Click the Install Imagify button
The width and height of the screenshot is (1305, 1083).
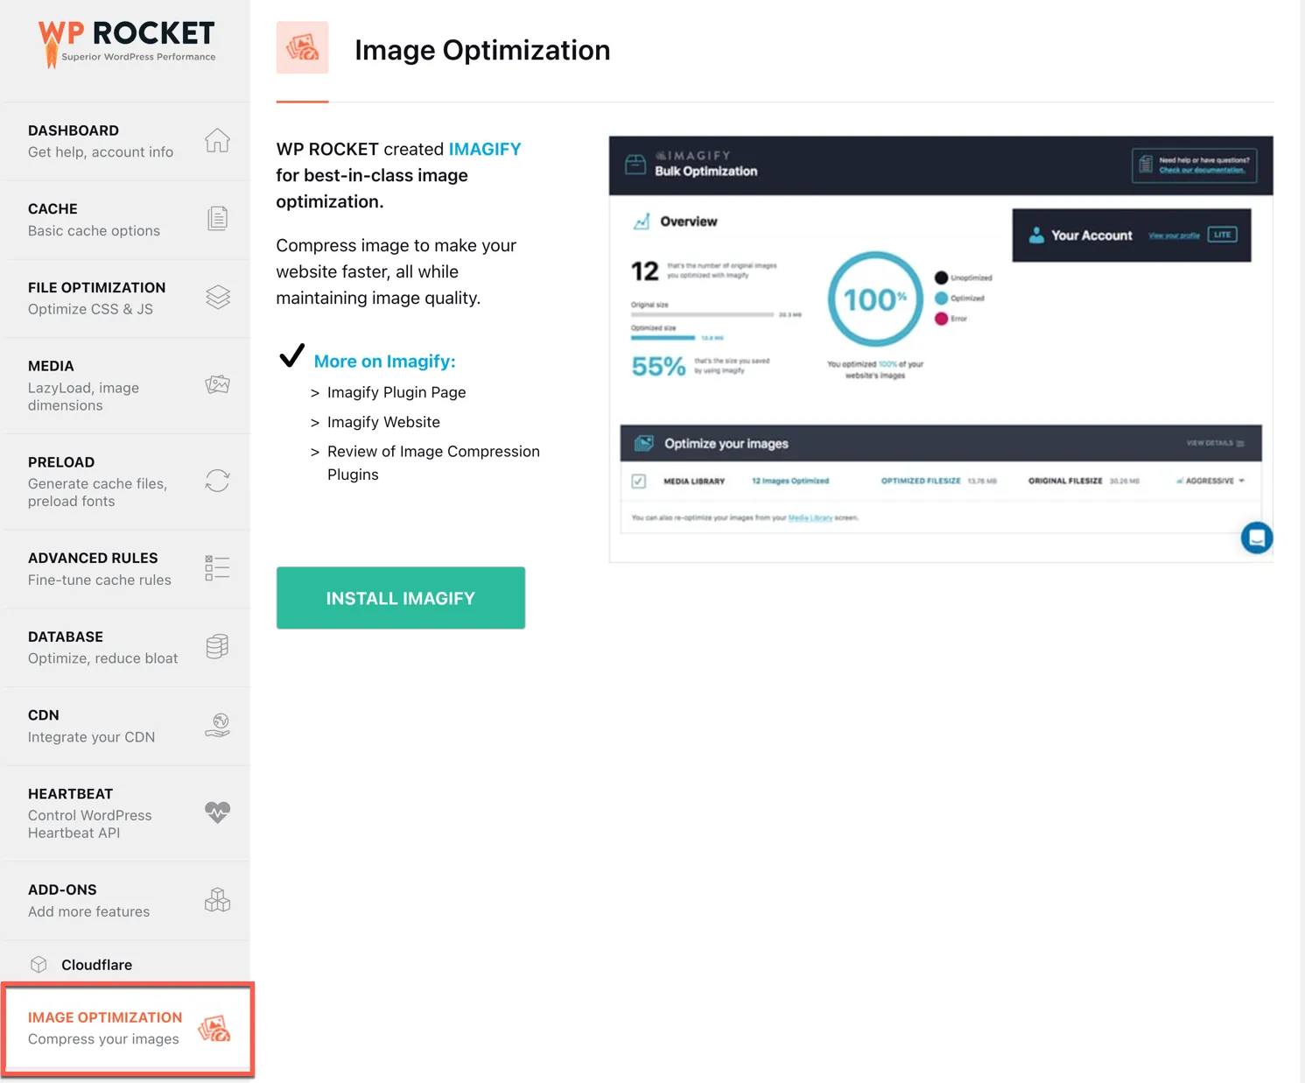pyautogui.click(x=400, y=598)
